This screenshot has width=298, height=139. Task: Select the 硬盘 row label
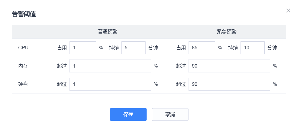(x=23, y=84)
